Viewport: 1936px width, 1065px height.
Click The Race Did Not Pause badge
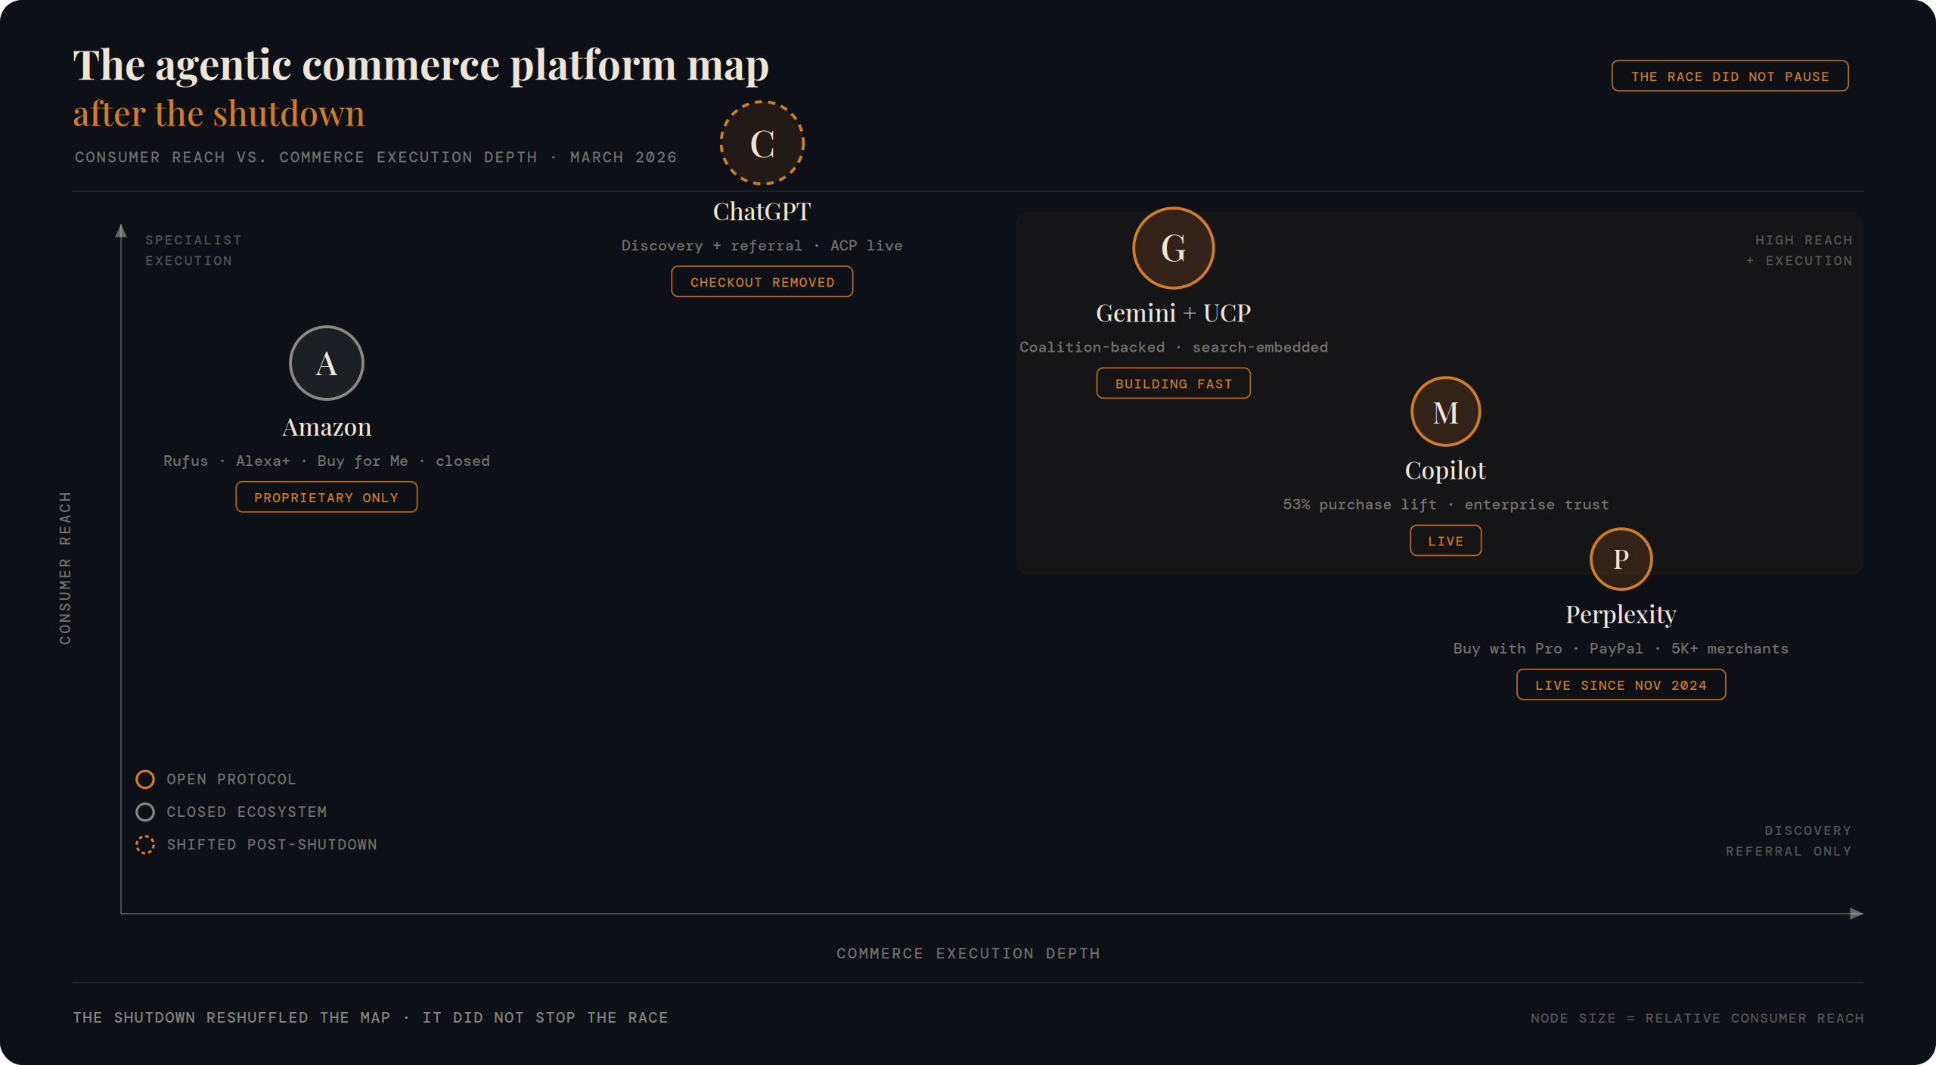pyautogui.click(x=1730, y=76)
